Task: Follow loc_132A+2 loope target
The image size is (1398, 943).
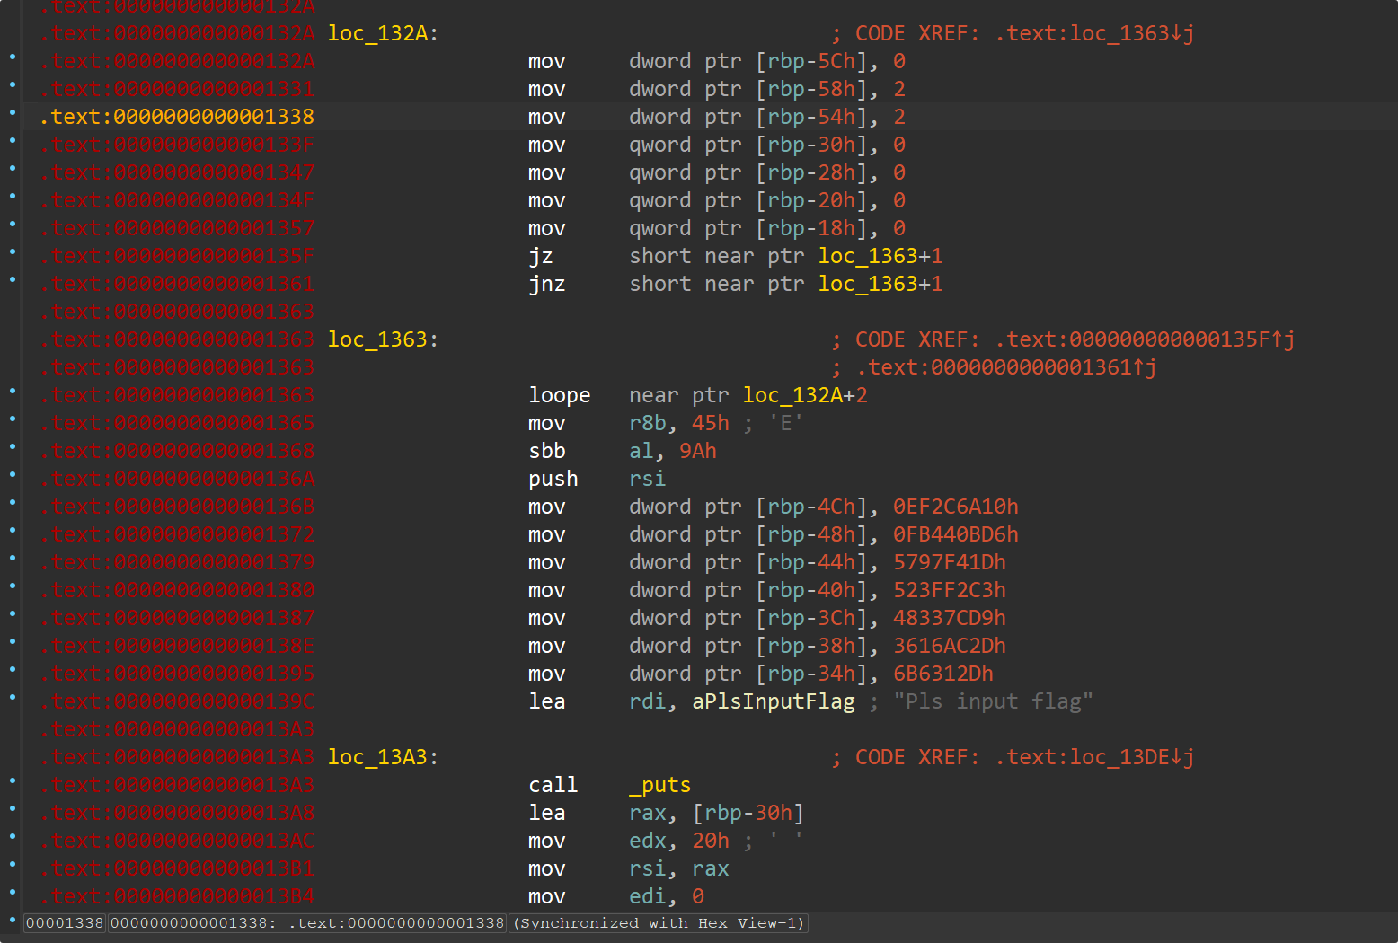Action: (805, 395)
